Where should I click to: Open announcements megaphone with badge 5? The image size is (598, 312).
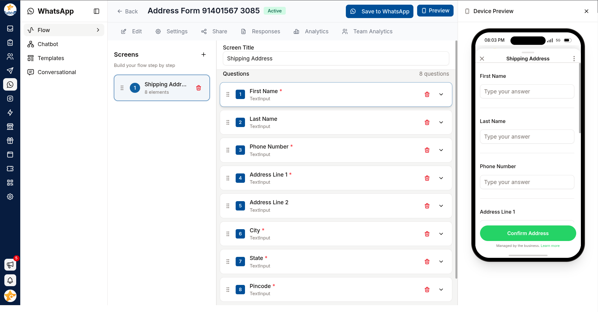coord(10,265)
